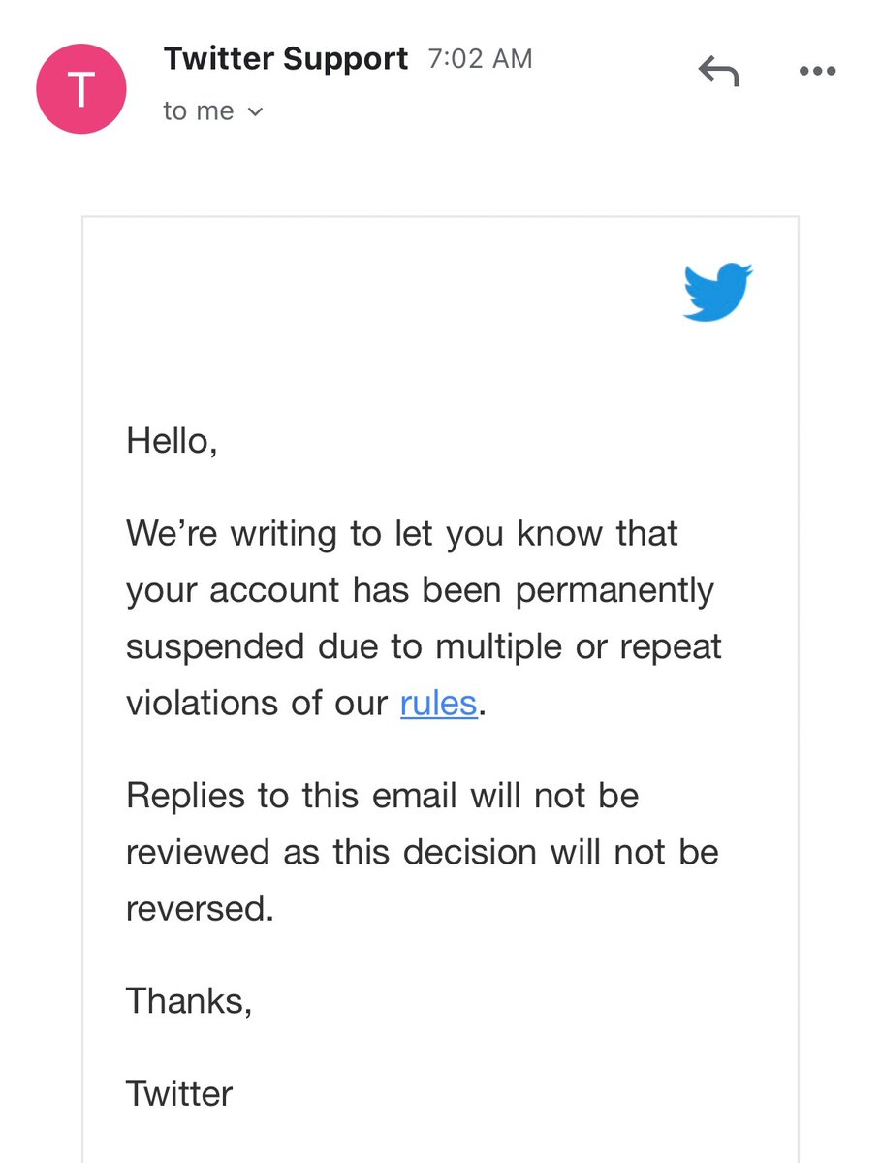The height and width of the screenshot is (1163, 881).
Task: Click the line 'reviewed as this decision will not be'
Action: point(423,853)
